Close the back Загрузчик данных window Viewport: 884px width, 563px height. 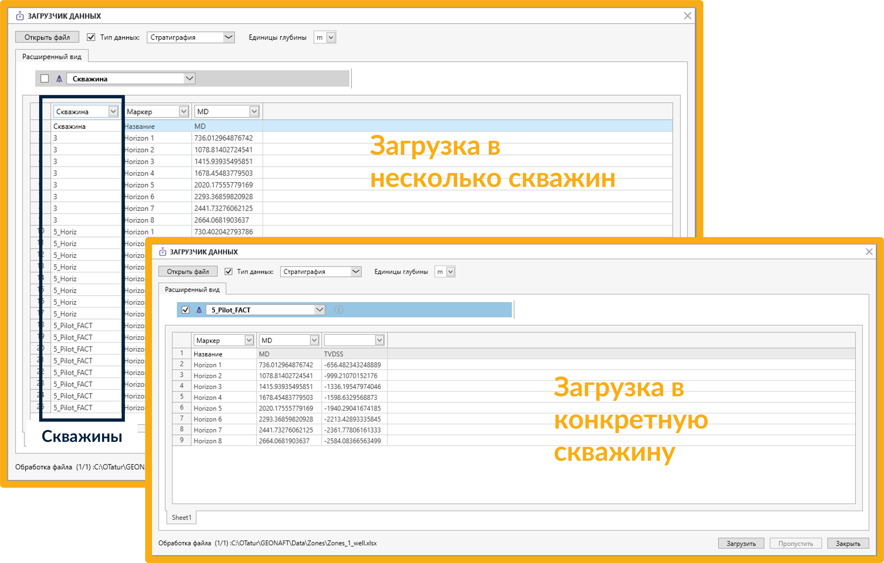click(x=688, y=16)
